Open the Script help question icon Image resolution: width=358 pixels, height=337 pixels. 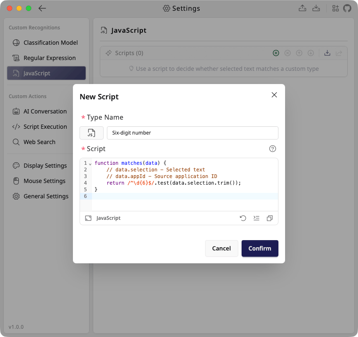[x=273, y=149]
